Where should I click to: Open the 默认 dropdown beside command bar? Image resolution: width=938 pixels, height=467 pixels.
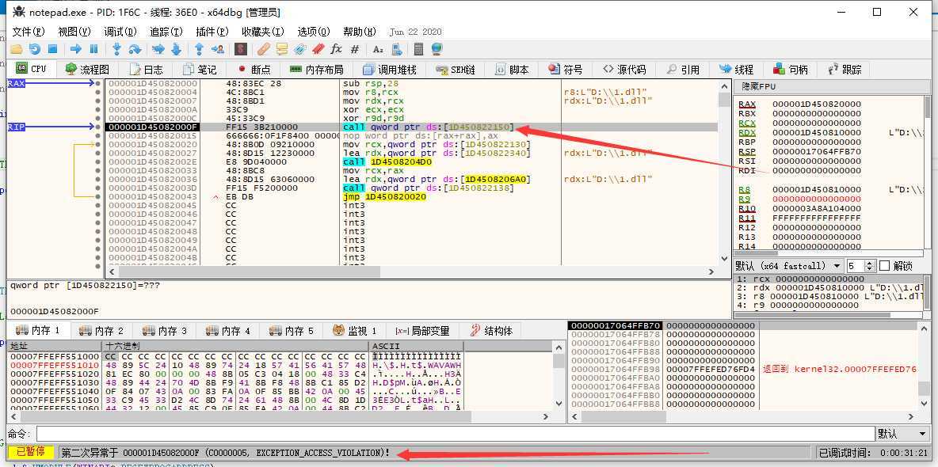coord(902,434)
